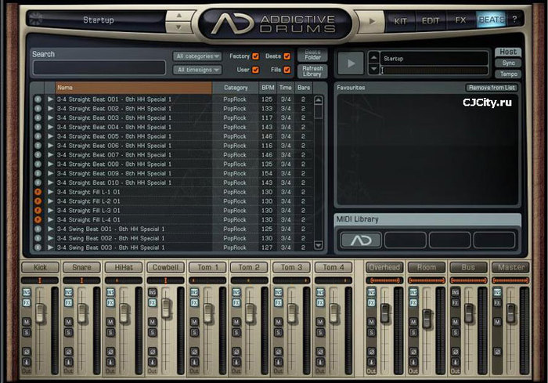This screenshot has height=383, width=548.
Task: Click the beat search input field
Action: 99,67
